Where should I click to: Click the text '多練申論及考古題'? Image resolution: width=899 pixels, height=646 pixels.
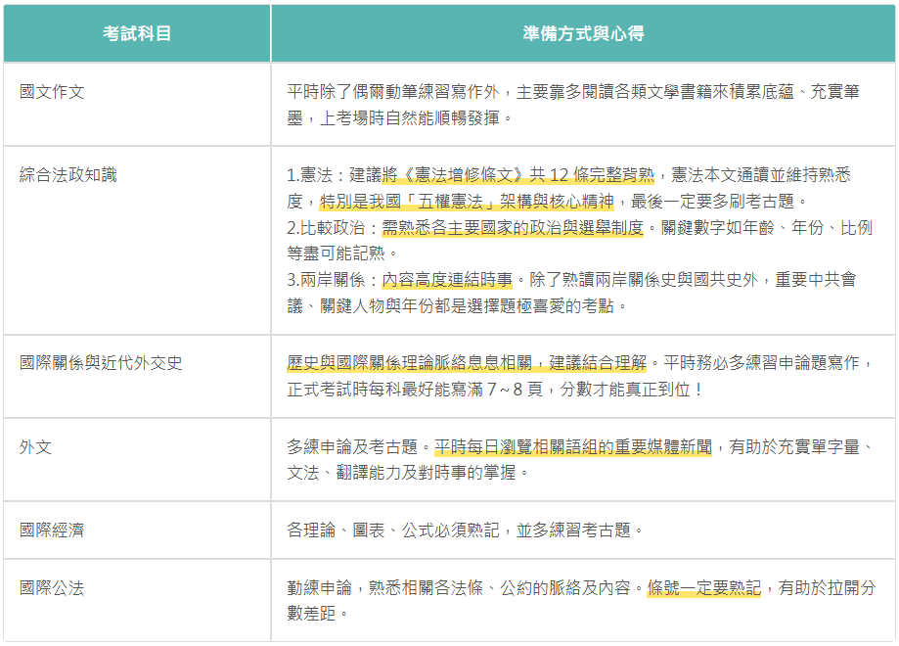(x=352, y=447)
